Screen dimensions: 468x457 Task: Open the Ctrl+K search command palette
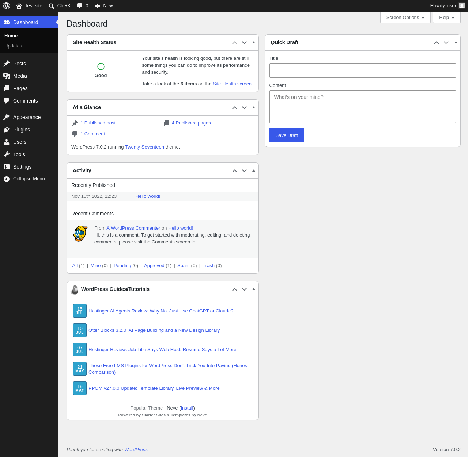(x=60, y=6)
